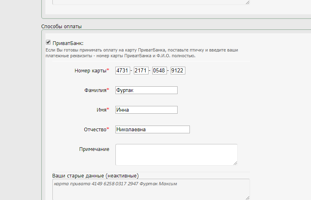Click the ПриватБанк checkbox label text

[x=68, y=43]
